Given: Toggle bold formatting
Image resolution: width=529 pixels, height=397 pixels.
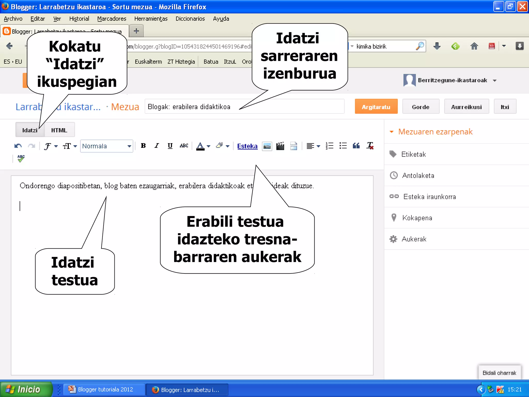Looking at the screenshot, I should point(143,146).
